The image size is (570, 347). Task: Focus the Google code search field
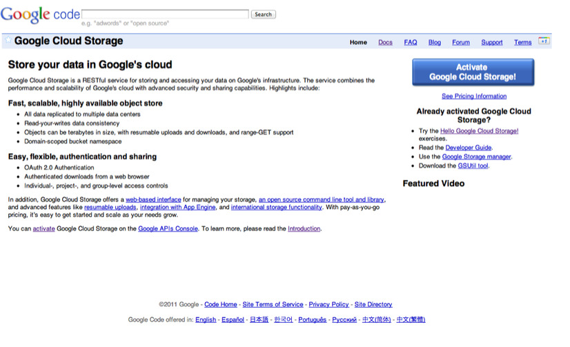tap(166, 14)
